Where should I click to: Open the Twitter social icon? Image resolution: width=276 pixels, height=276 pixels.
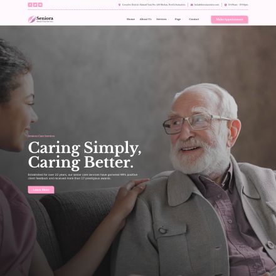(35, 5)
